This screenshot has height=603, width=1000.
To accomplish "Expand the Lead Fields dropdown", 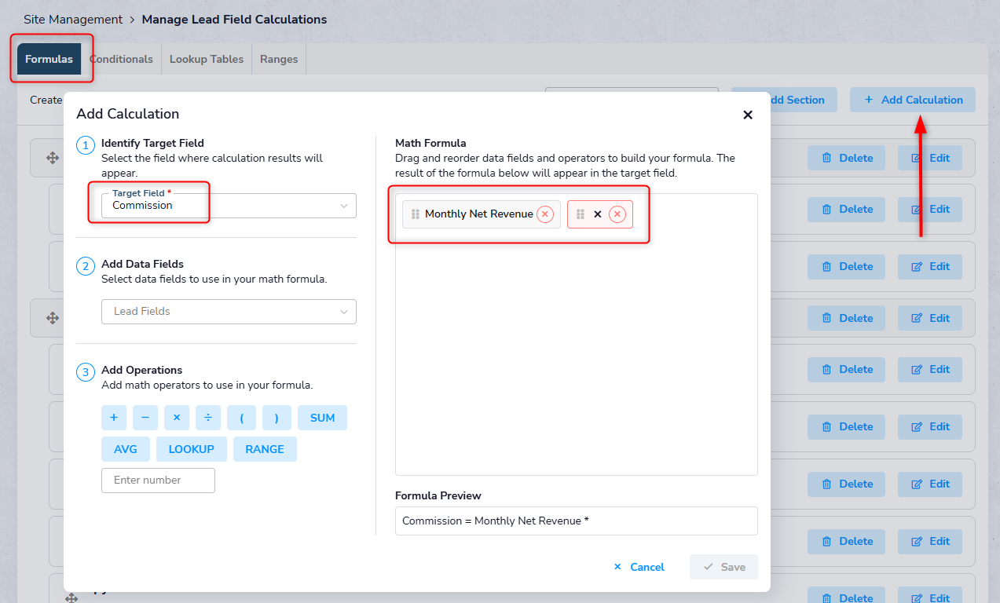I will 229,312.
